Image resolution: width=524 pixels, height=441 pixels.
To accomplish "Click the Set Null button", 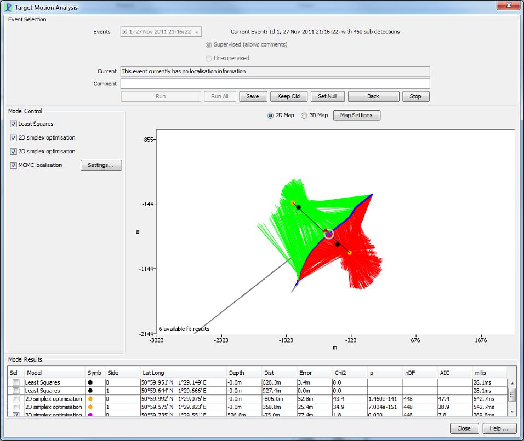I will click(327, 96).
